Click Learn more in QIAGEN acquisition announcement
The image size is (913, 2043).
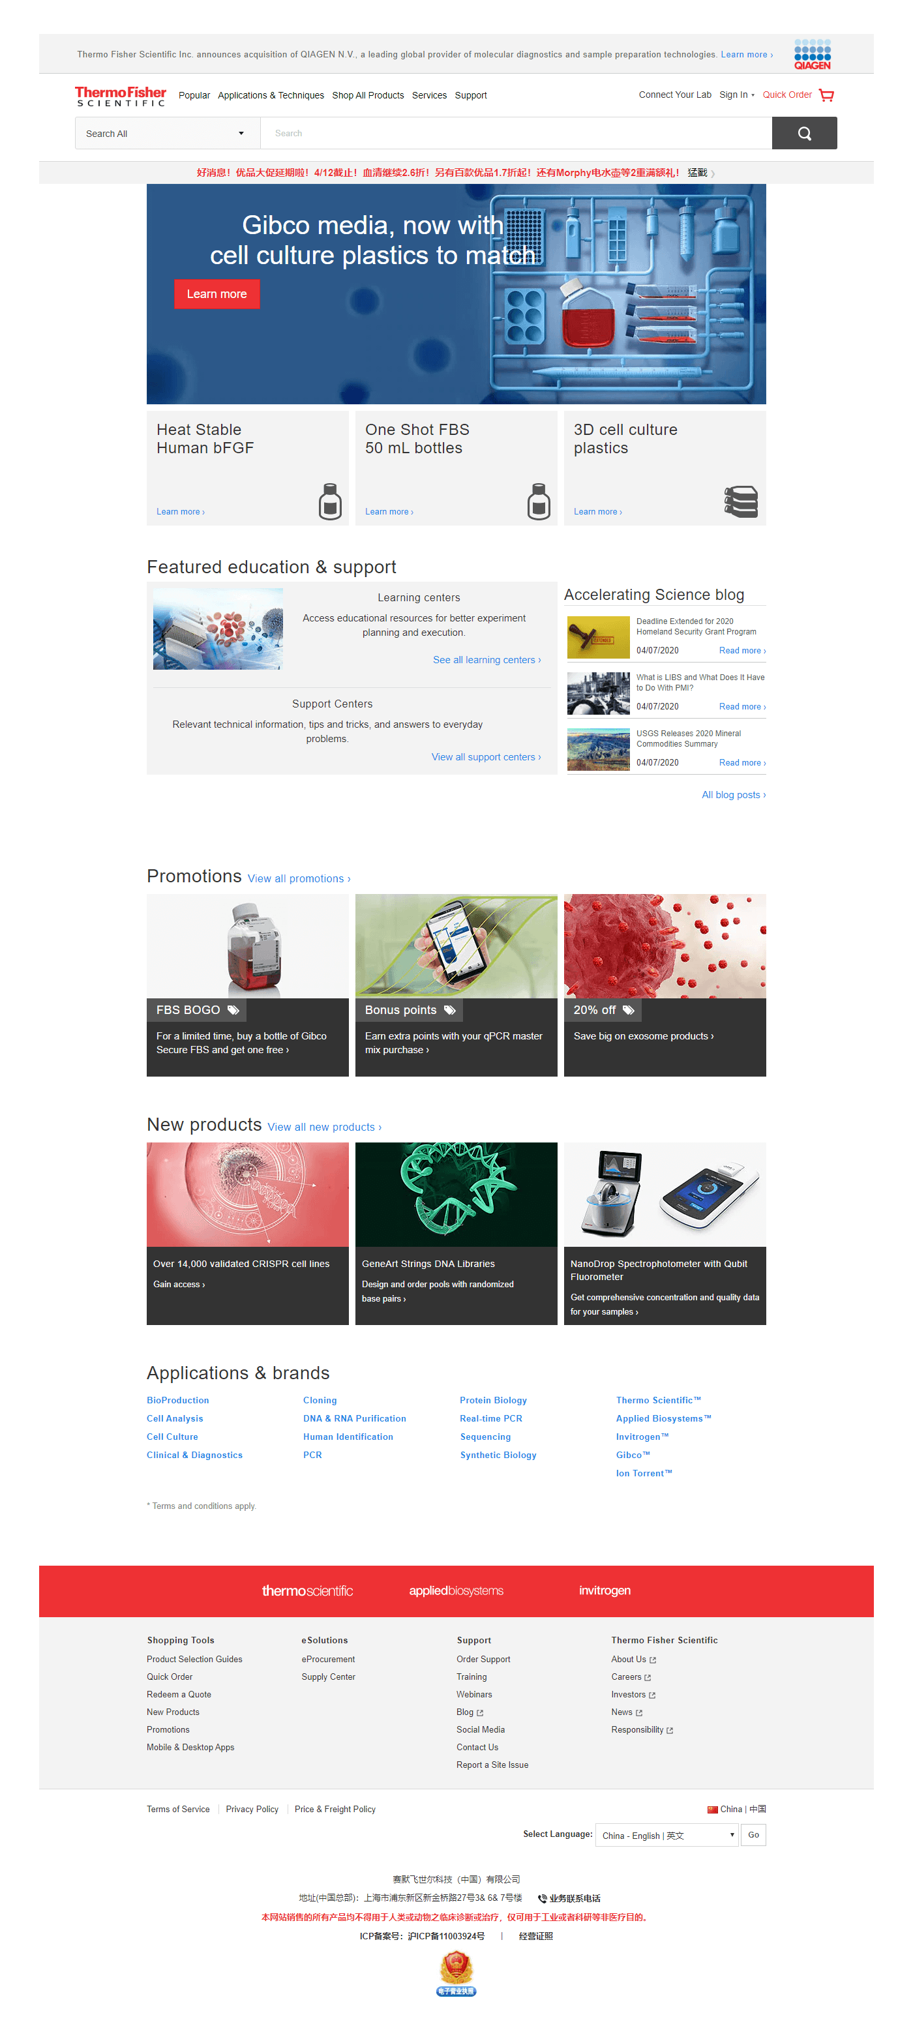click(747, 55)
